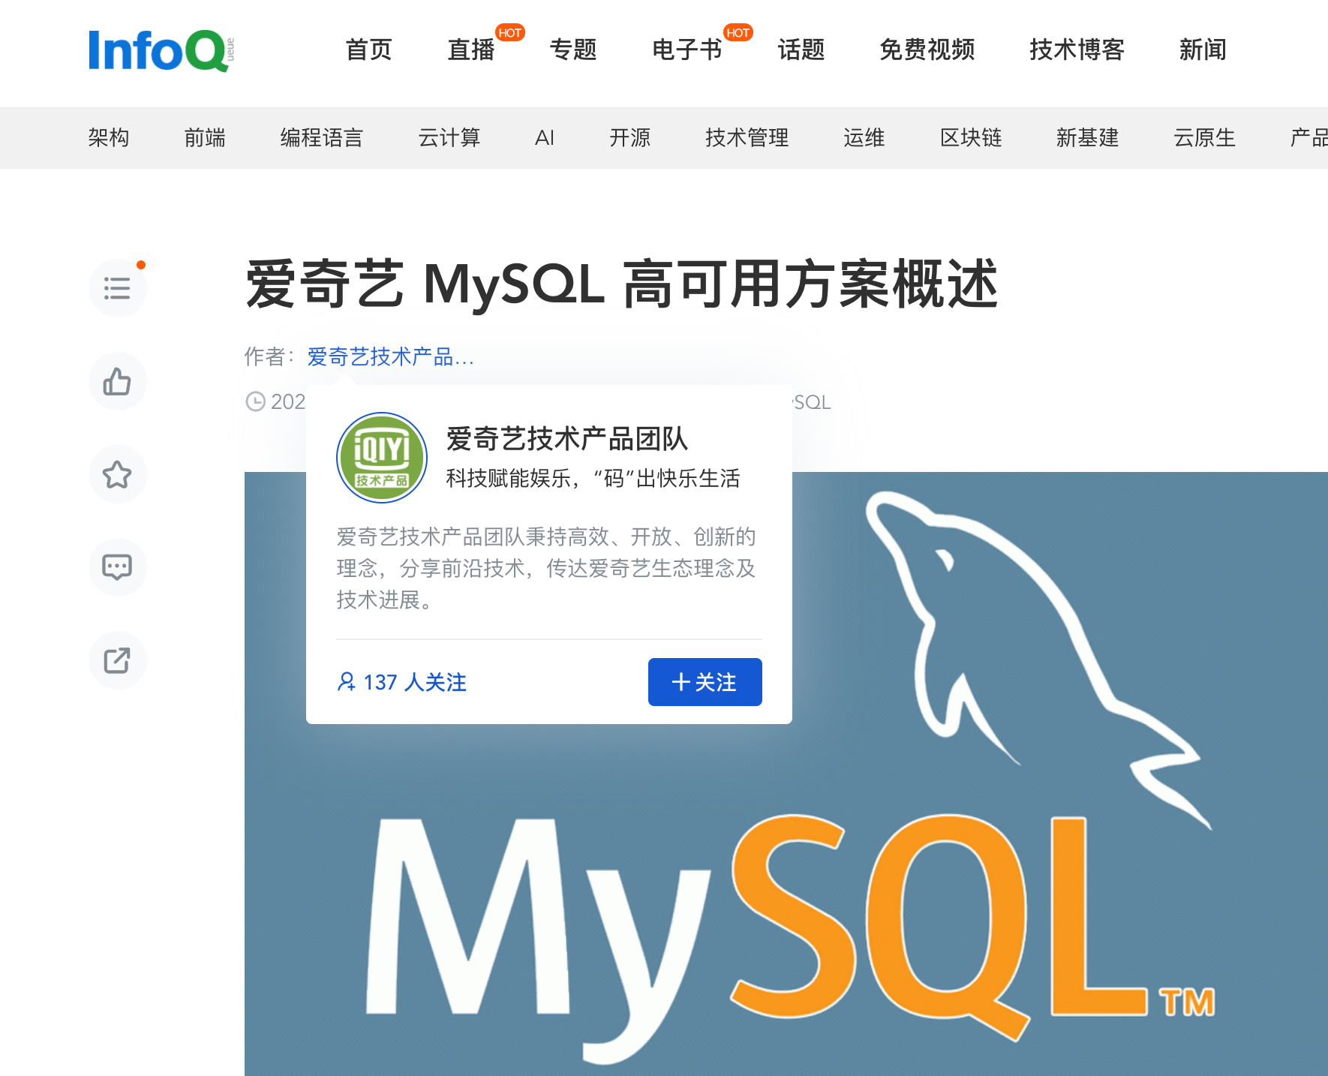
Task: Switch to the 架构 category tab
Action: click(x=110, y=138)
